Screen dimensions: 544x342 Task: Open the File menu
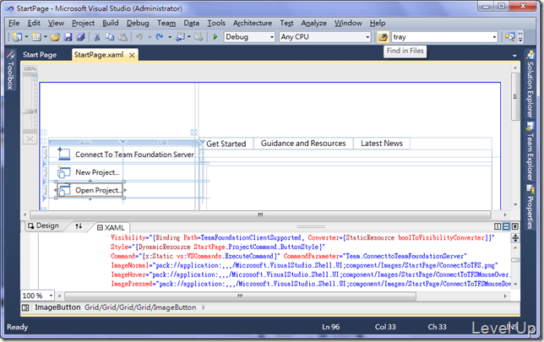(14, 23)
